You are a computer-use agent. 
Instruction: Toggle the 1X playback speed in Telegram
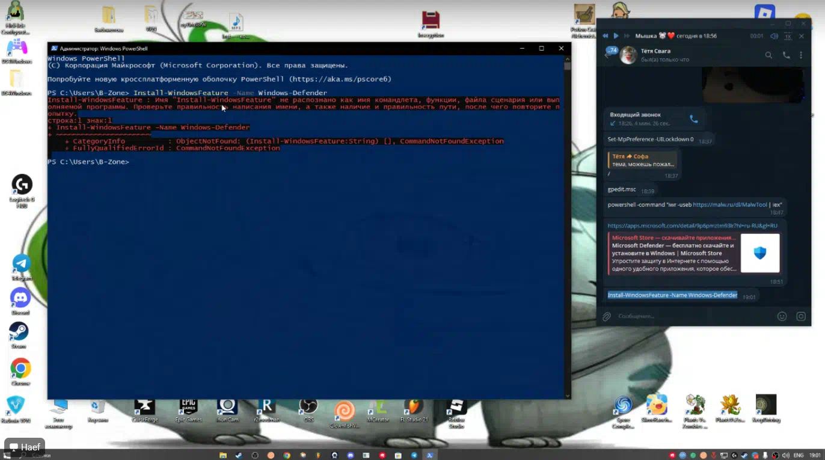pyautogui.click(x=788, y=36)
